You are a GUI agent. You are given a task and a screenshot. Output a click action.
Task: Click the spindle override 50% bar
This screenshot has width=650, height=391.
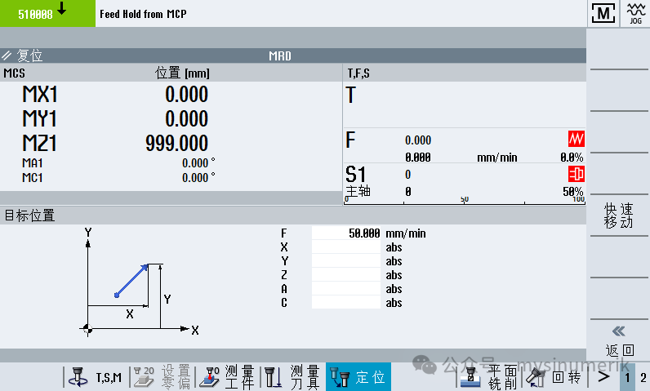coord(465,201)
